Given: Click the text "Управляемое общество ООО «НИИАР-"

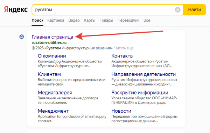Looking at the screenshot, I should (x=144, y=98).
